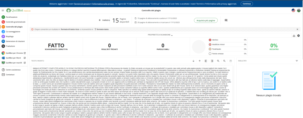The image size is (303, 118).
Task: Go to previous result with up arrow
Action: pyautogui.click(x=200, y=61)
